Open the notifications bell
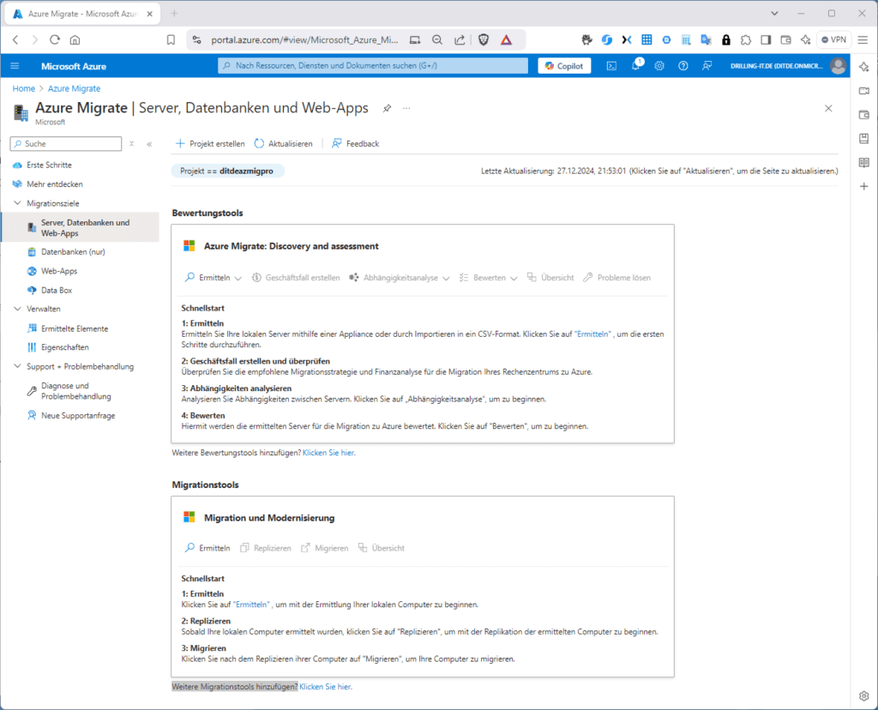The height and width of the screenshot is (710, 878). [635, 65]
